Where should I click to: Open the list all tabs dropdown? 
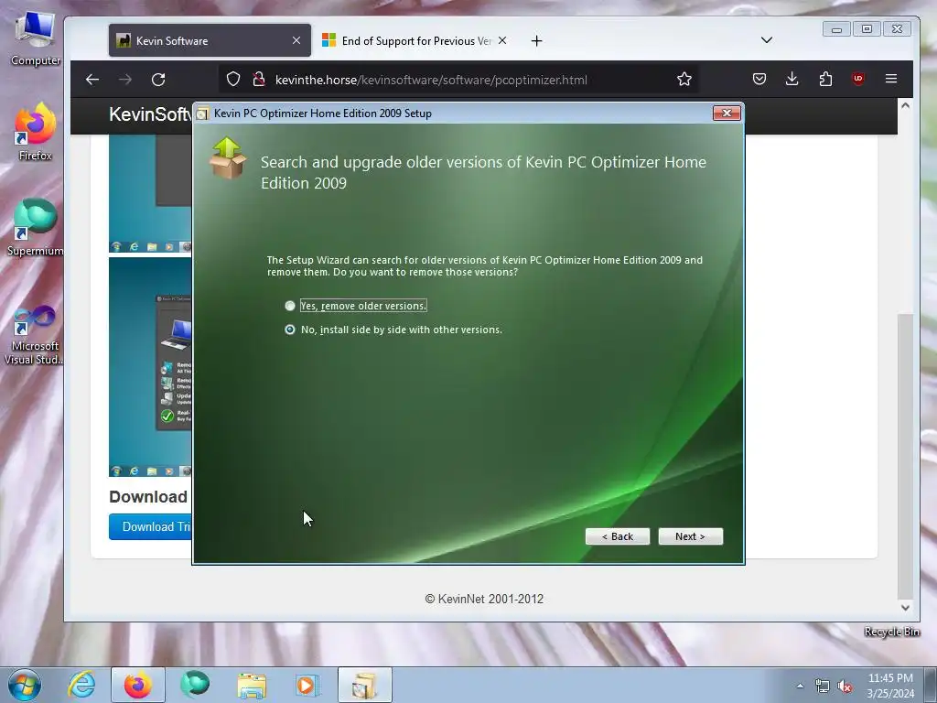767,40
